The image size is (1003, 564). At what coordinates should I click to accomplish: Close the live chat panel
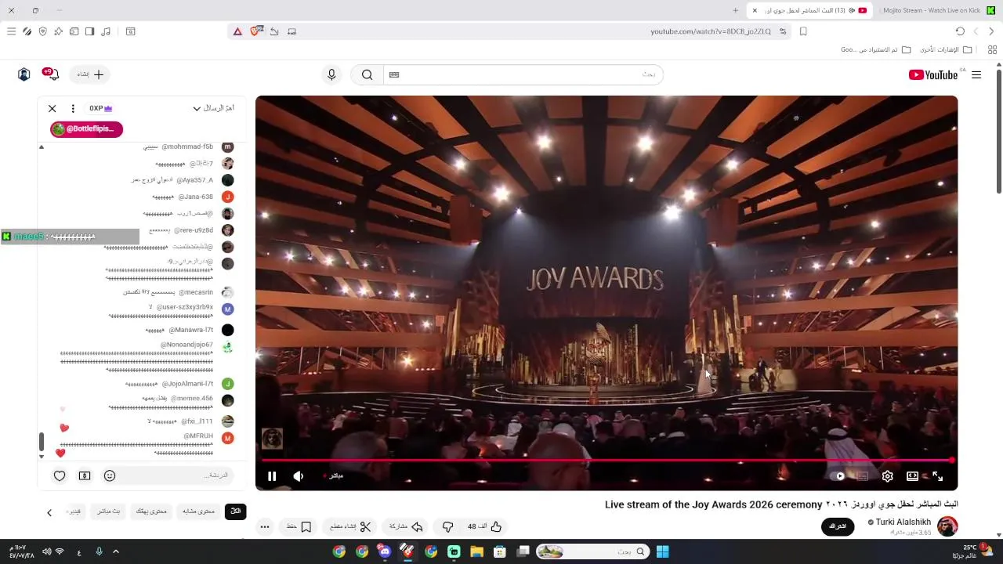tap(53, 109)
